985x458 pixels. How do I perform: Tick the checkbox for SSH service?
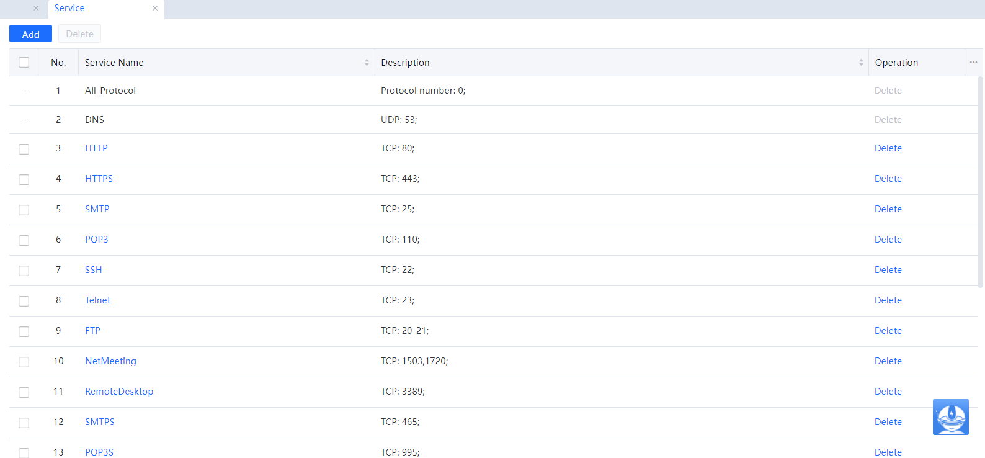[x=24, y=271]
